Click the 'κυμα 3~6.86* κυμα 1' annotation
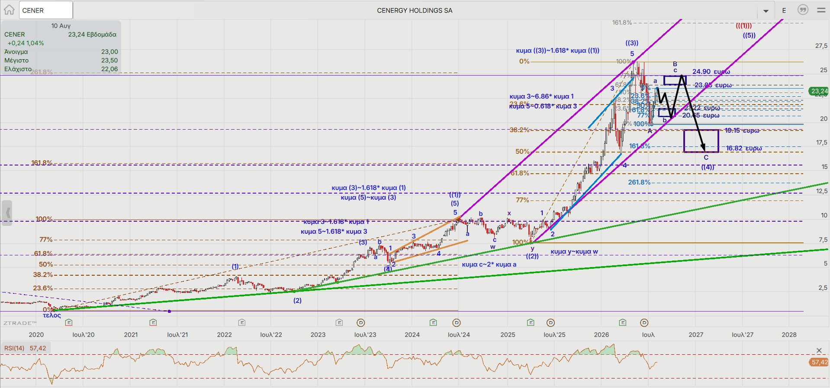The image size is (830, 388). [542, 96]
